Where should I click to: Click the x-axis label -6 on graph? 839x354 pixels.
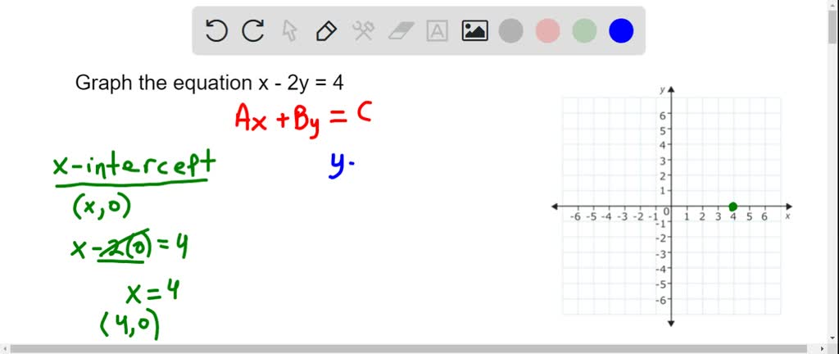point(575,216)
